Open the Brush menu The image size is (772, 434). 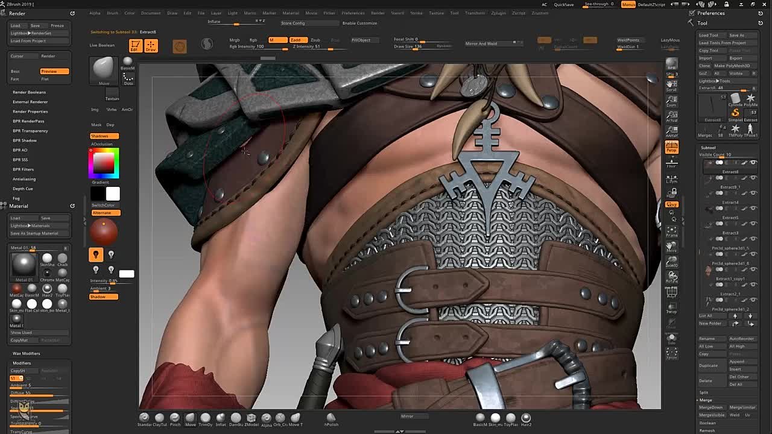click(112, 13)
